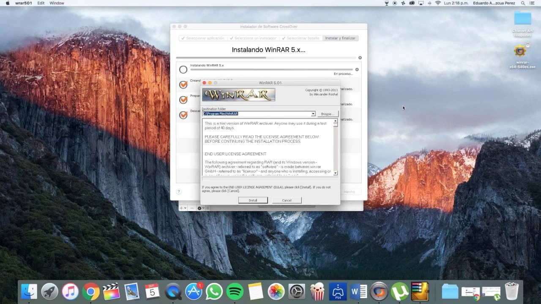Click the En proceso... status text
The image size is (541, 304).
pos(343,74)
